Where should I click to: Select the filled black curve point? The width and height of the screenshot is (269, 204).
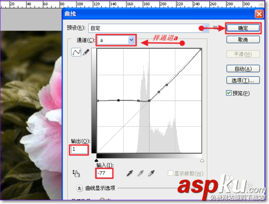[x=118, y=100]
